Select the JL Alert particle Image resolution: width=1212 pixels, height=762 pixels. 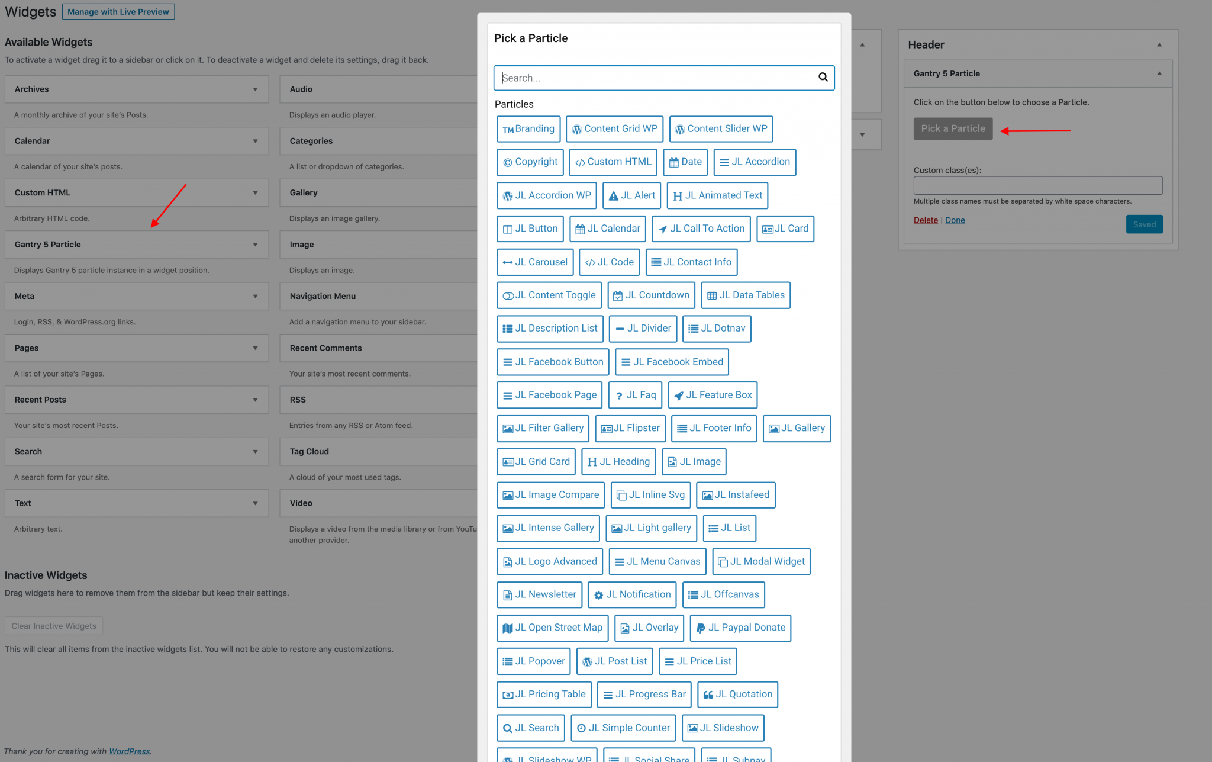click(631, 195)
